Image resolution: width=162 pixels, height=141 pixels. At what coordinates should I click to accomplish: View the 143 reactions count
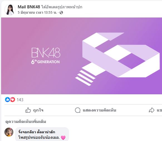pyautogui.click(x=20, y=100)
